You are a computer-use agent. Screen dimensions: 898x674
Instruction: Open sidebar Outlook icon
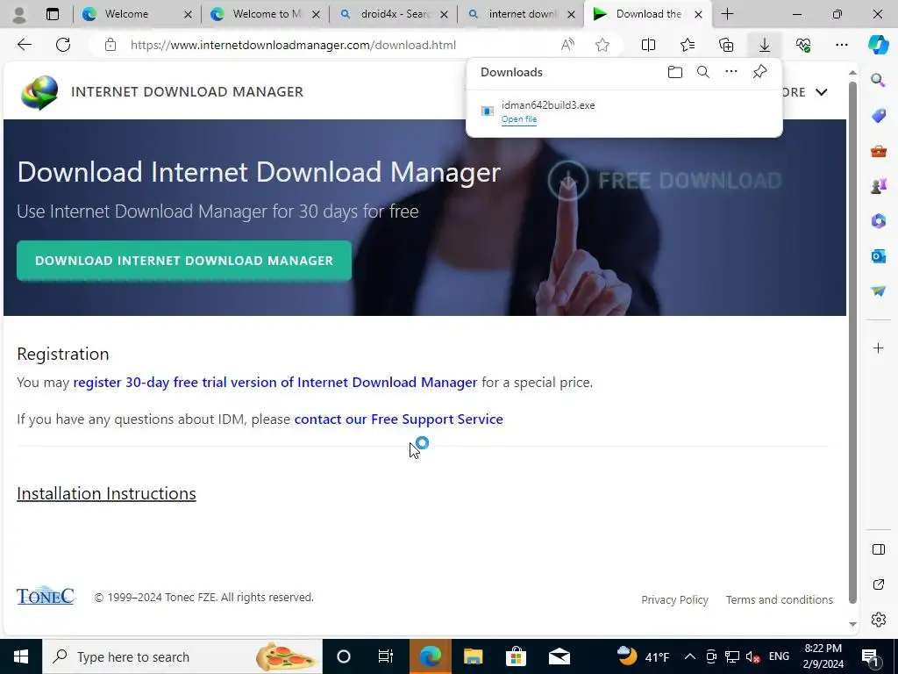(879, 255)
